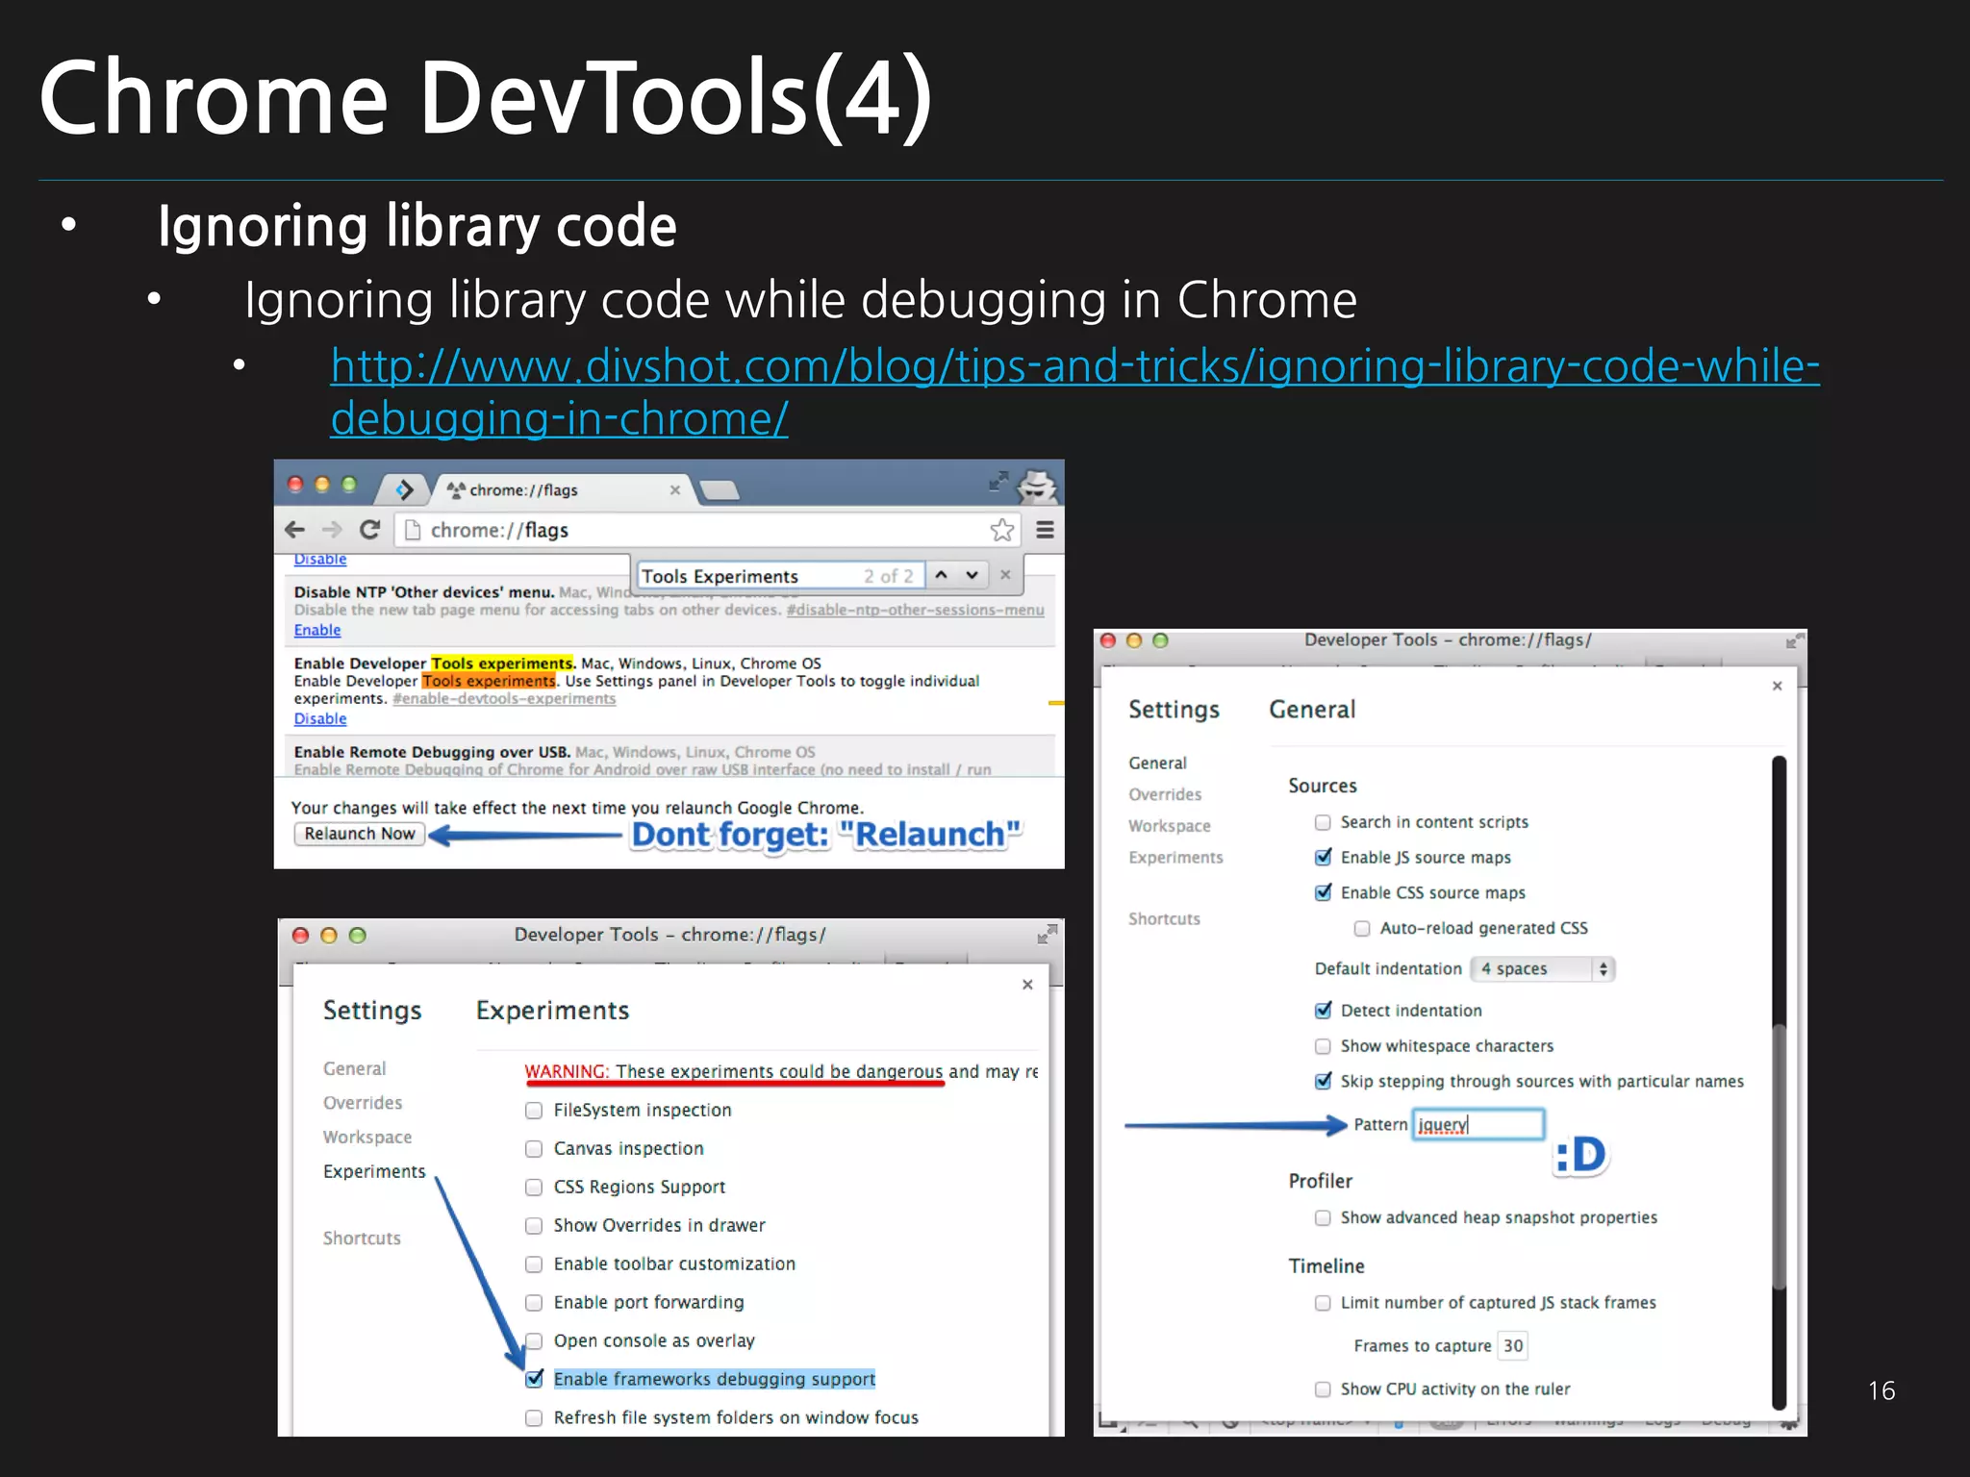Image resolution: width=1970 pixels, height=1477 pixels.
Task: Click Enable under NTP Other devices
Action: (317, 630)
